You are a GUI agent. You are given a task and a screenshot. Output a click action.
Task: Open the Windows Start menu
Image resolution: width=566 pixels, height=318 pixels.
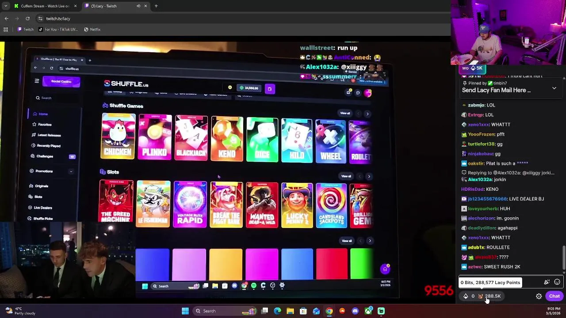[185, 311]
